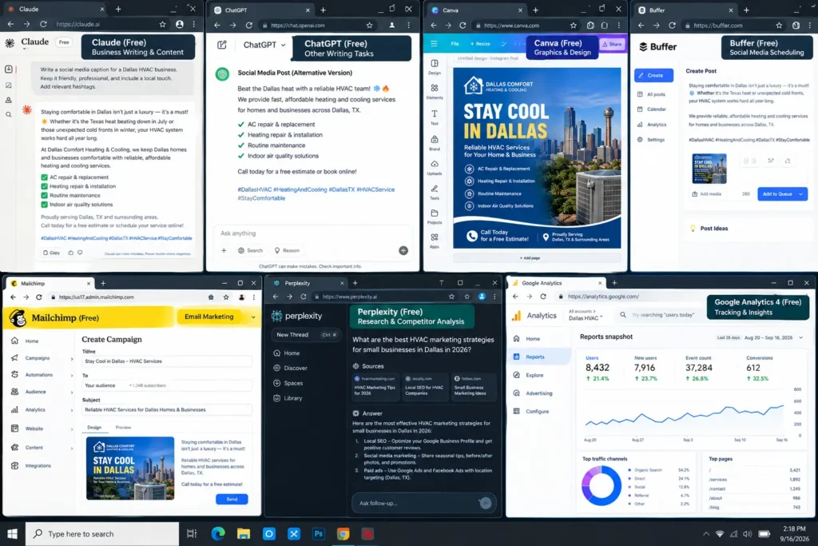Copy Claude's response with the Copy button
This screenshot has height=546, width=818.
(x=51, y=252)
